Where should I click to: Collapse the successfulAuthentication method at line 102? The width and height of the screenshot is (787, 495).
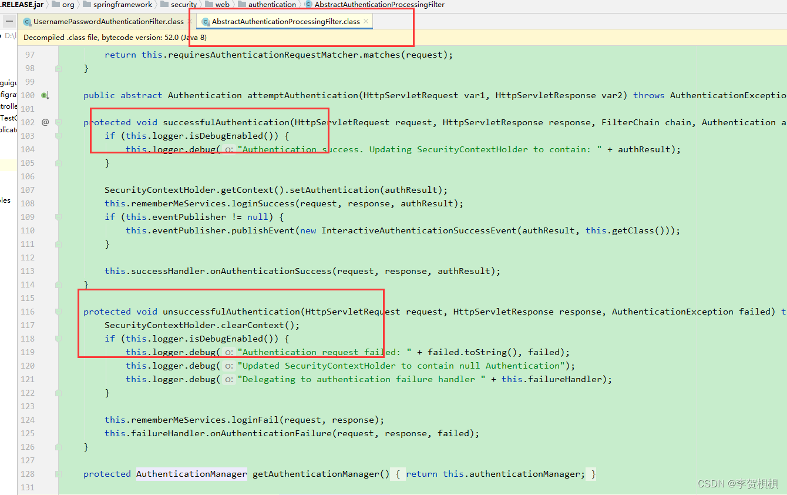coord(58,122)
